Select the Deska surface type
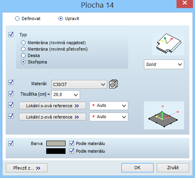Image resolution: width=195 pixels, height=178 pixels. (23, 55)
